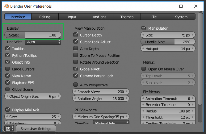Click the Object Origin Size field
Image resolution: width=206 pixels, height=134 pixels.
(x=33, y=96)
